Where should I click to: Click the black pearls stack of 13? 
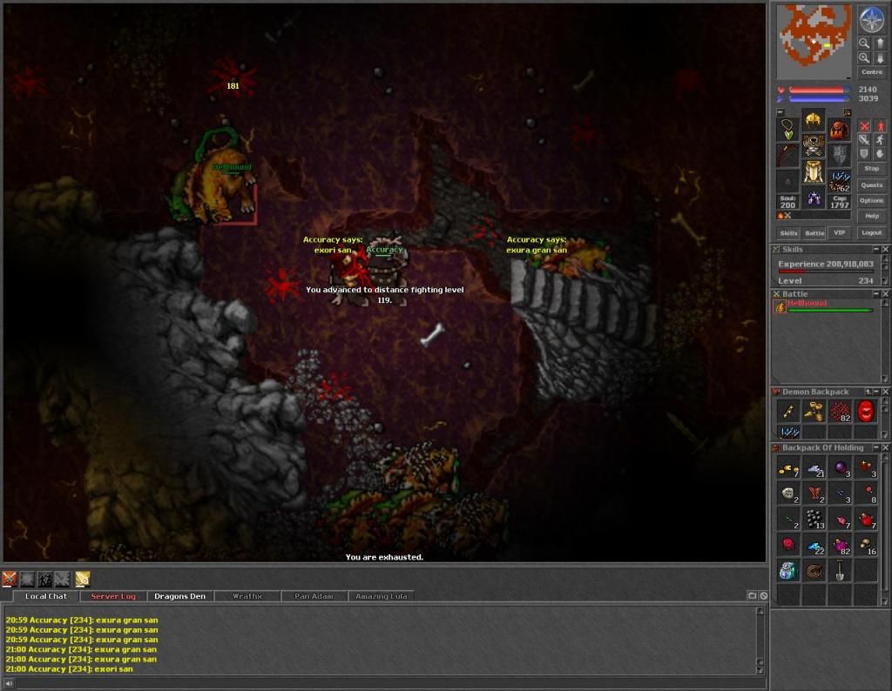pyautogui.click(x=814, y=520)
